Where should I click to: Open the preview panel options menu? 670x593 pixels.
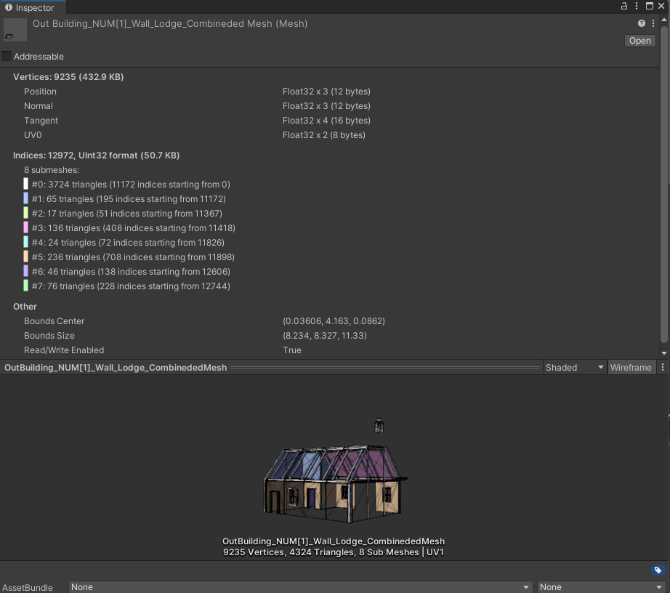click(663, 368)
